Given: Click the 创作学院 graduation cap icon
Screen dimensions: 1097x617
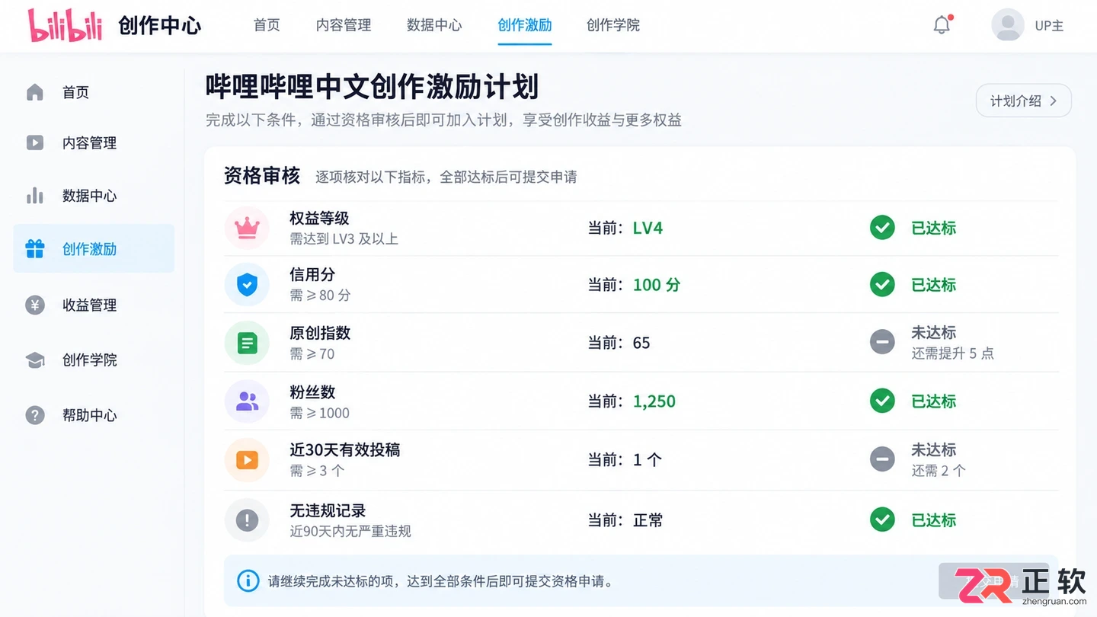Looking at the screenshot, I should (x=35, y=360).
